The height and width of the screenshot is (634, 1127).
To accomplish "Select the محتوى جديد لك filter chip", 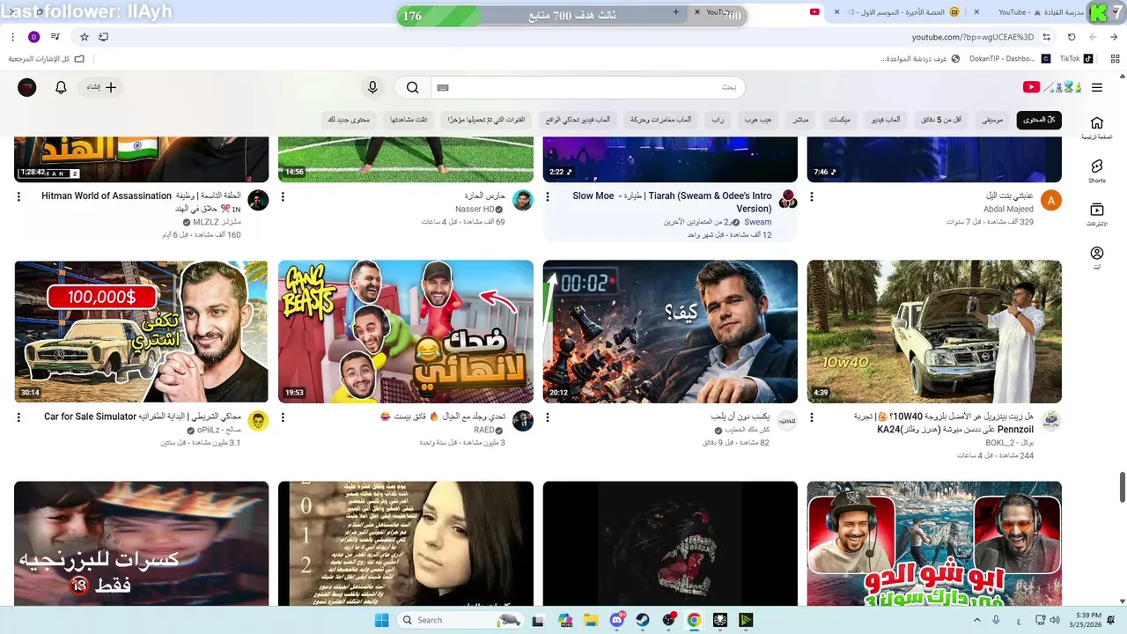I will click(349, 120).
